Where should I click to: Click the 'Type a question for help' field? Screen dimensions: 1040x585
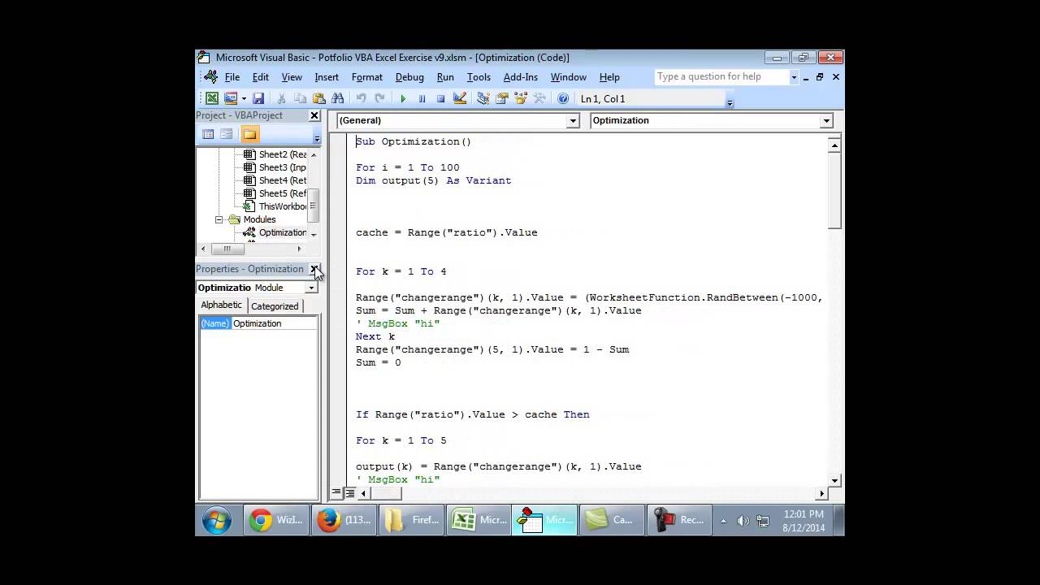pyautogui.click(x=721, y=76)
